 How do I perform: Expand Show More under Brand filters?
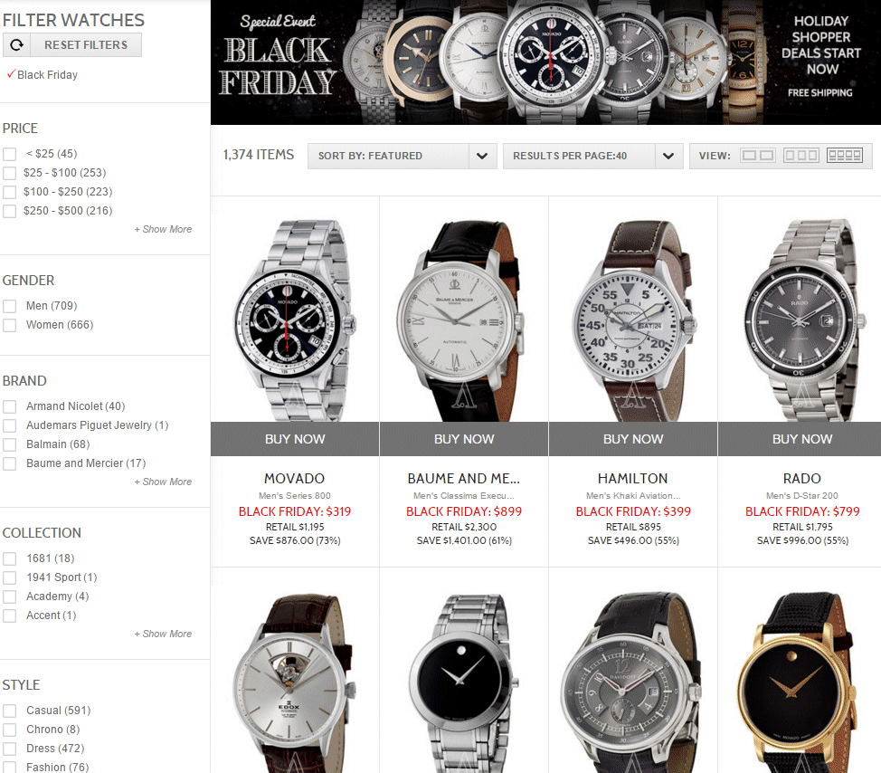tap(163, 482)
